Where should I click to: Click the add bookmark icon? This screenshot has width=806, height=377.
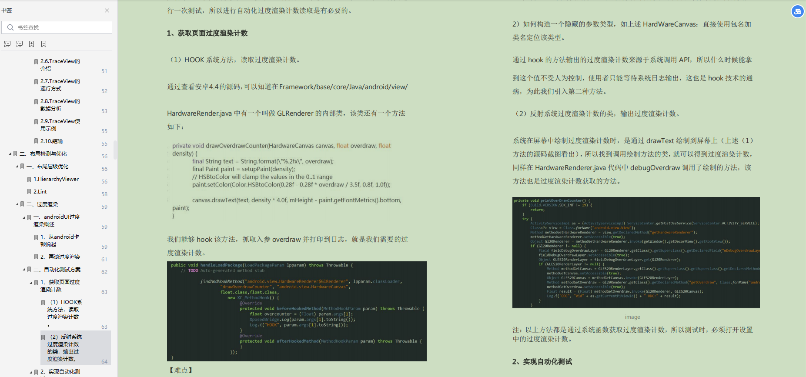pyautogui.click(x=31, y=44)
